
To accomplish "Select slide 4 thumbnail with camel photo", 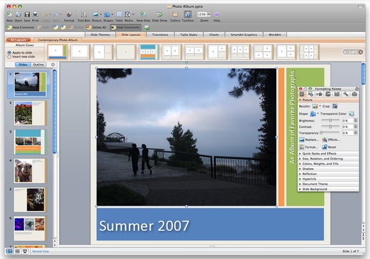I will pos(29,171).
